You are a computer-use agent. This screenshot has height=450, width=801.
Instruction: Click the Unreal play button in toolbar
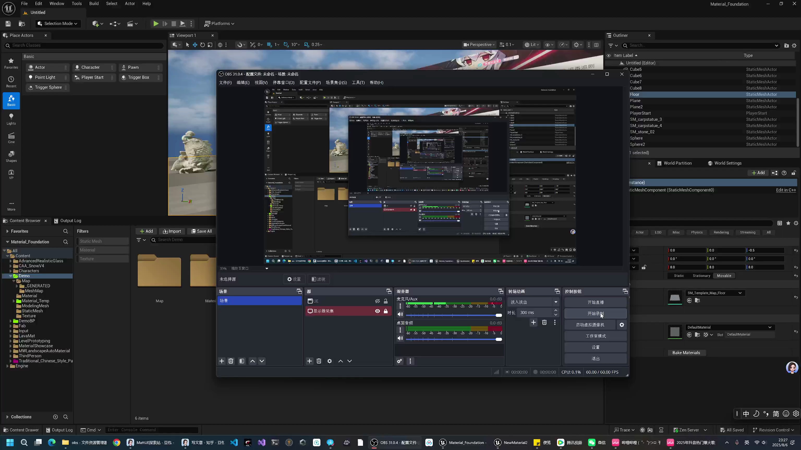(x=156, y=24)
